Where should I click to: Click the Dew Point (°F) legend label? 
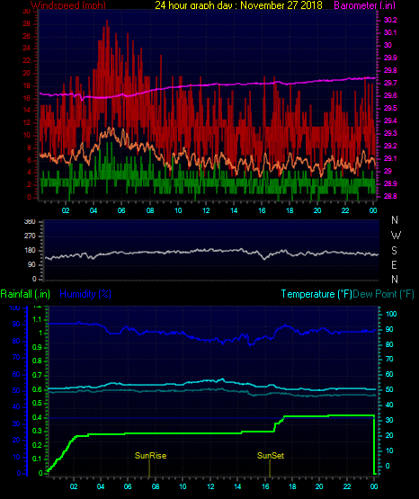coord(383,294)
